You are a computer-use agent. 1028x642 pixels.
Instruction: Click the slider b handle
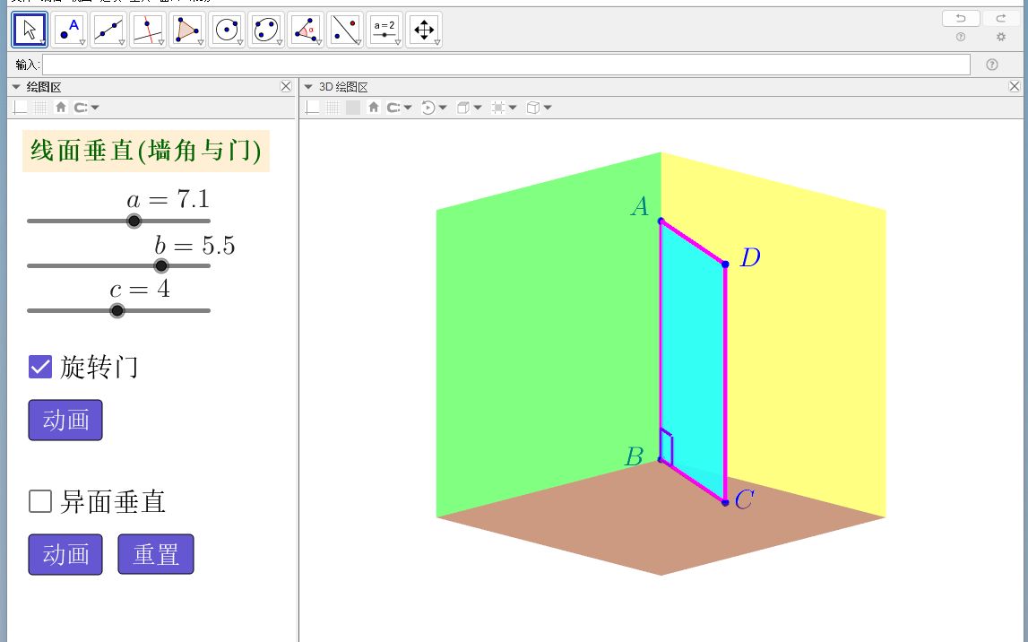pyautogui.click(x=161, y=265)
